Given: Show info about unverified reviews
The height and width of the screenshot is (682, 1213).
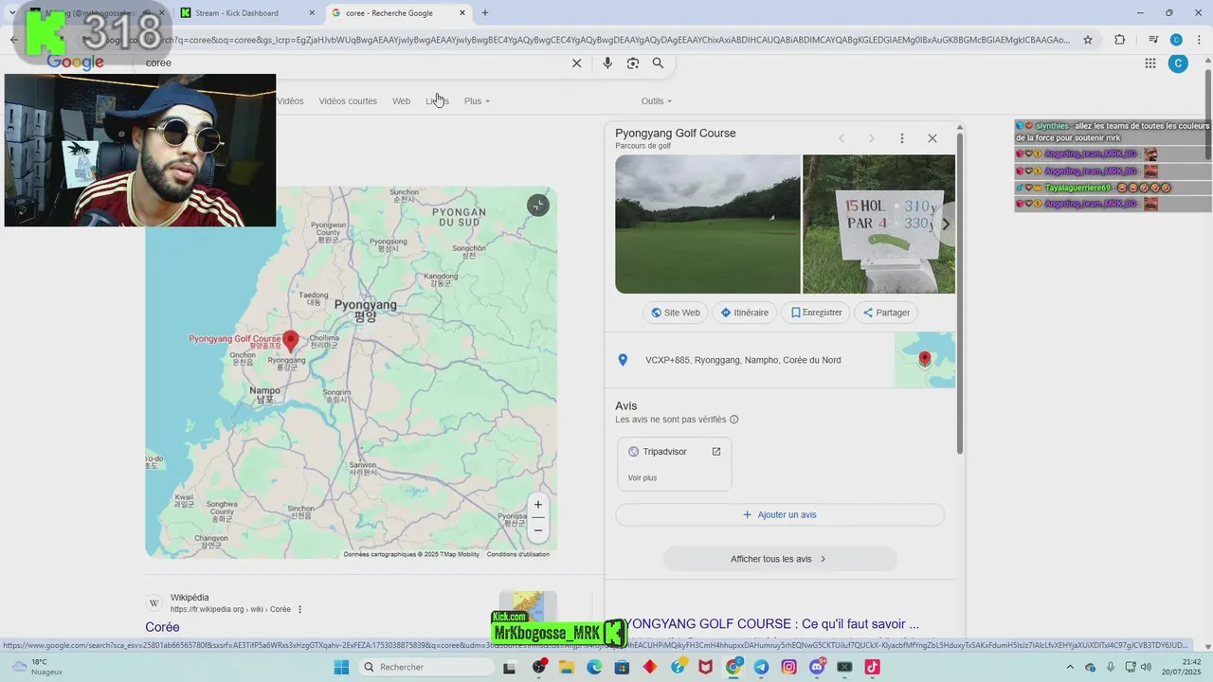Looking at the screenshot, I should point(734,420).
